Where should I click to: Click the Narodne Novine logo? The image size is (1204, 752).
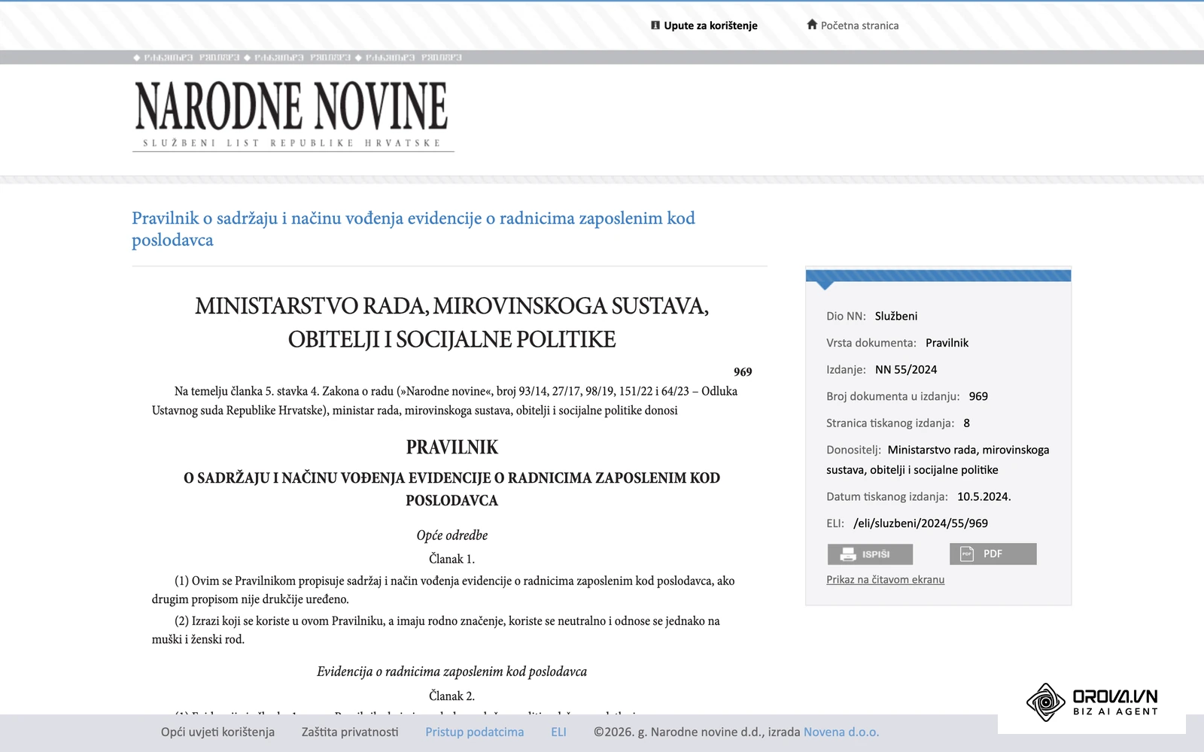coord(293,115)
